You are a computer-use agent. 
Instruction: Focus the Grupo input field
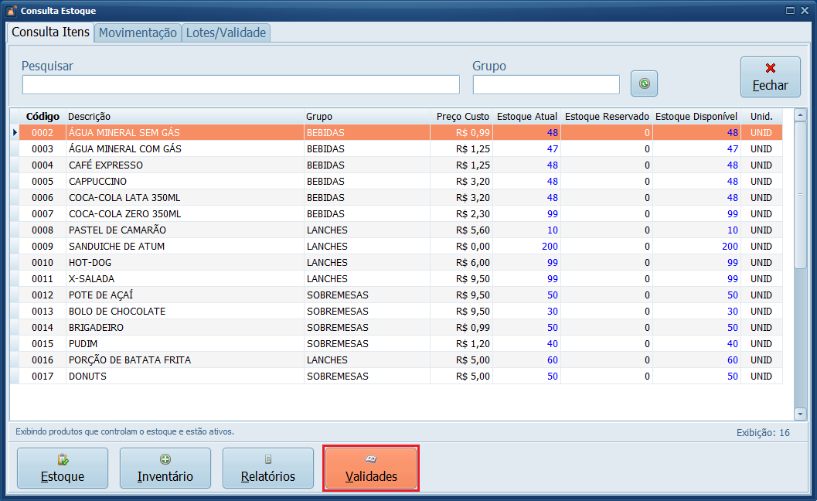[546, 84]
